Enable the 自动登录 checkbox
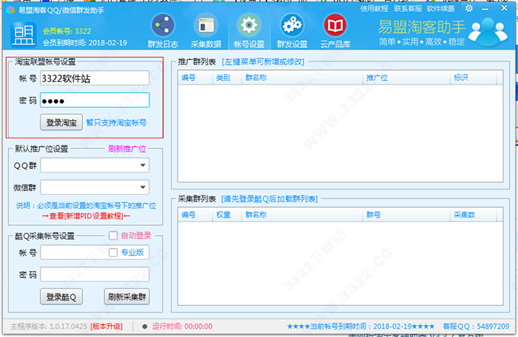 (113, 235)
